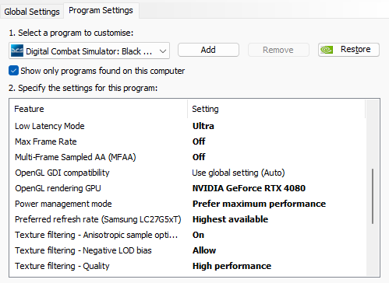Select OpenGL GDI compatibility feature
This screenshot has width=389, height=283.
click(62, 173)
